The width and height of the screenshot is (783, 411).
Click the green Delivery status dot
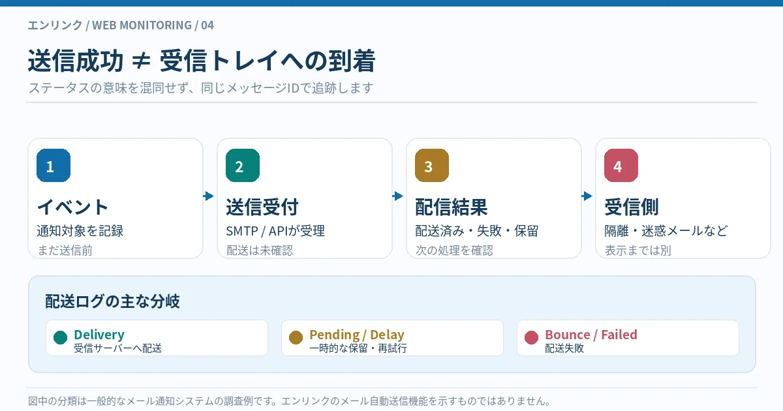(61, 337)
